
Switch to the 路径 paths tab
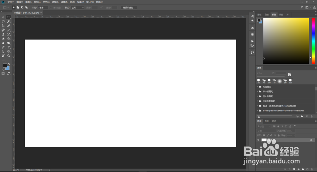[x=274, y=121]
